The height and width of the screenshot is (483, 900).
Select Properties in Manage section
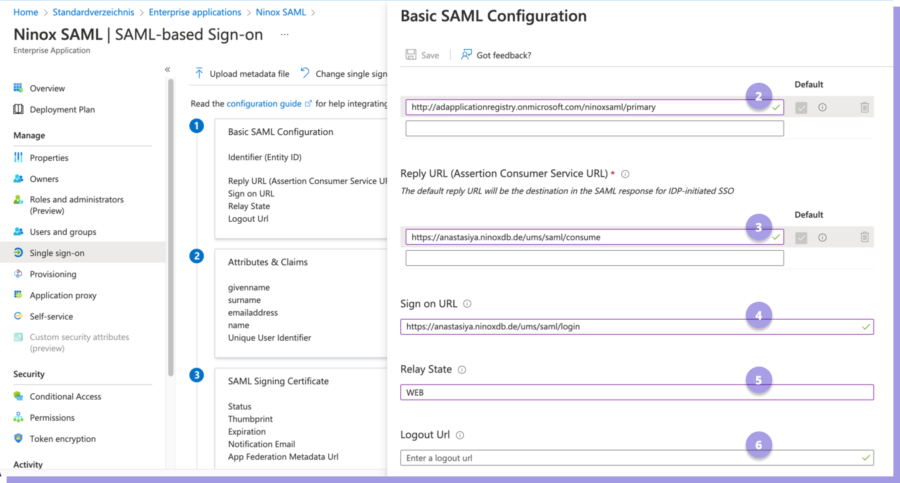point(49,158)
